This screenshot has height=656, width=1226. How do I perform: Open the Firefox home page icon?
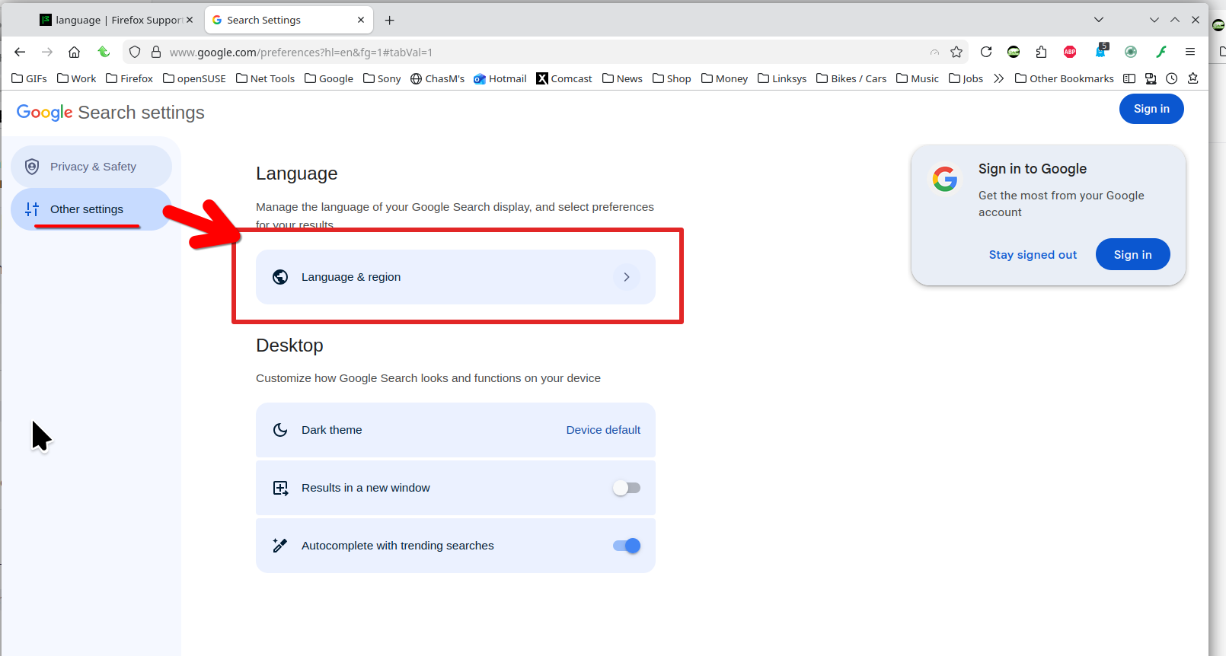(x=74, y=52)
